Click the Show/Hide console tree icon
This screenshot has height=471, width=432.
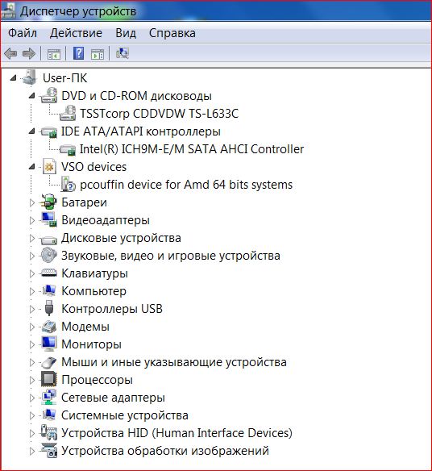point(54,54)
